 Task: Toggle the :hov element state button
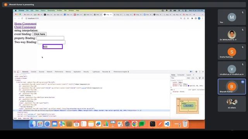click(188, 78)
